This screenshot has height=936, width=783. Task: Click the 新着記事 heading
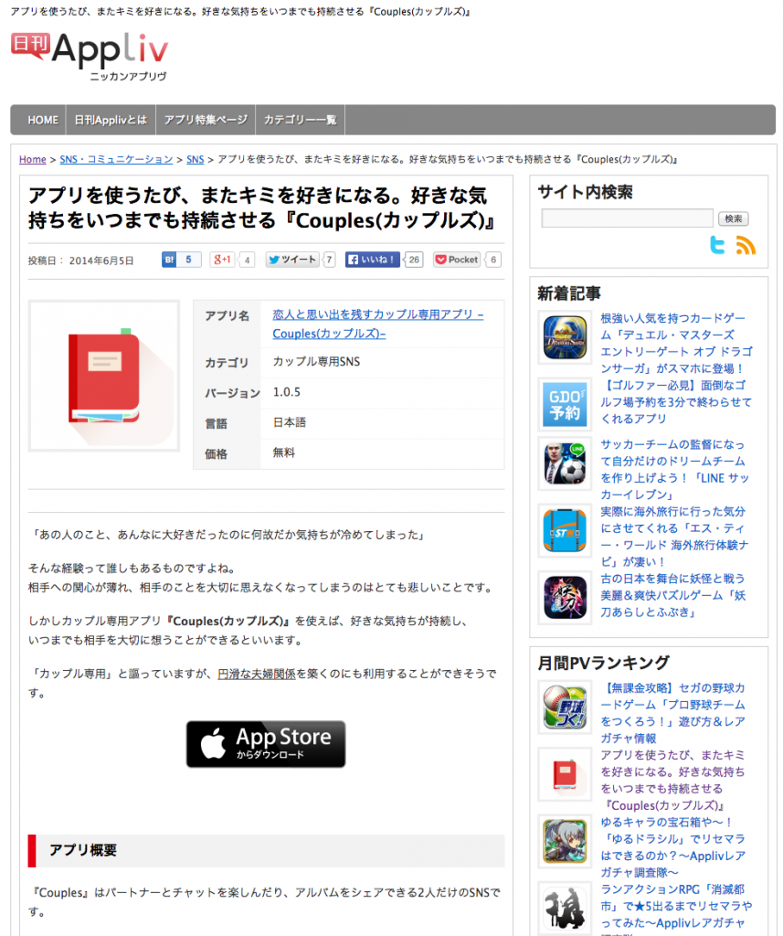[569, 293]
